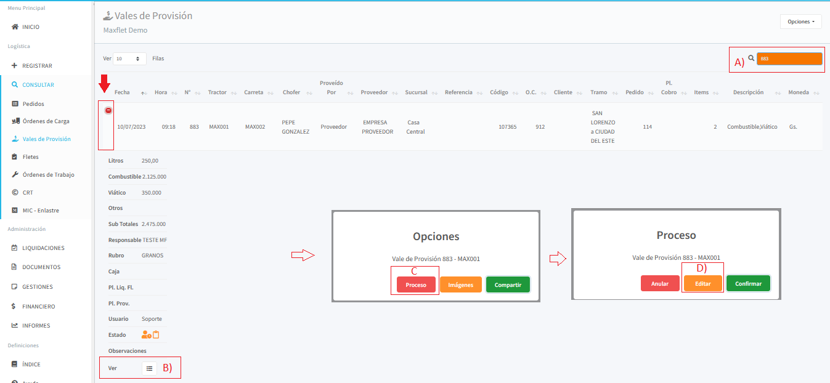Open the Opciones dropdown at top right
Screen dimensions: 830x383
[x=800, y=22]
